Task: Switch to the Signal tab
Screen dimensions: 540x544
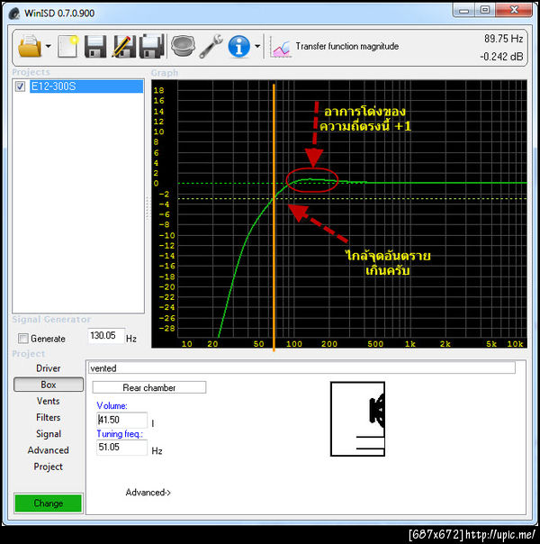Action: pyautogui.click(x=49, y=434)
